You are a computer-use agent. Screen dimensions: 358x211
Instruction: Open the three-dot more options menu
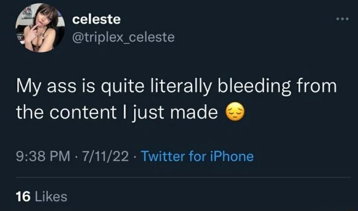pyautogui.click(x=342, y=19)
